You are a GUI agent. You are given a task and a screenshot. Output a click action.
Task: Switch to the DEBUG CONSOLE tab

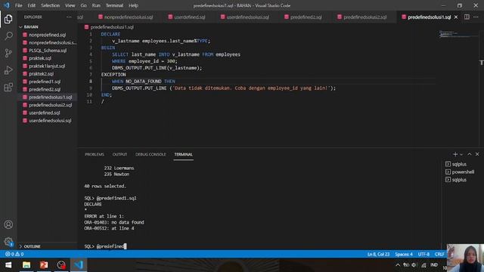click(x=150, y=154)
